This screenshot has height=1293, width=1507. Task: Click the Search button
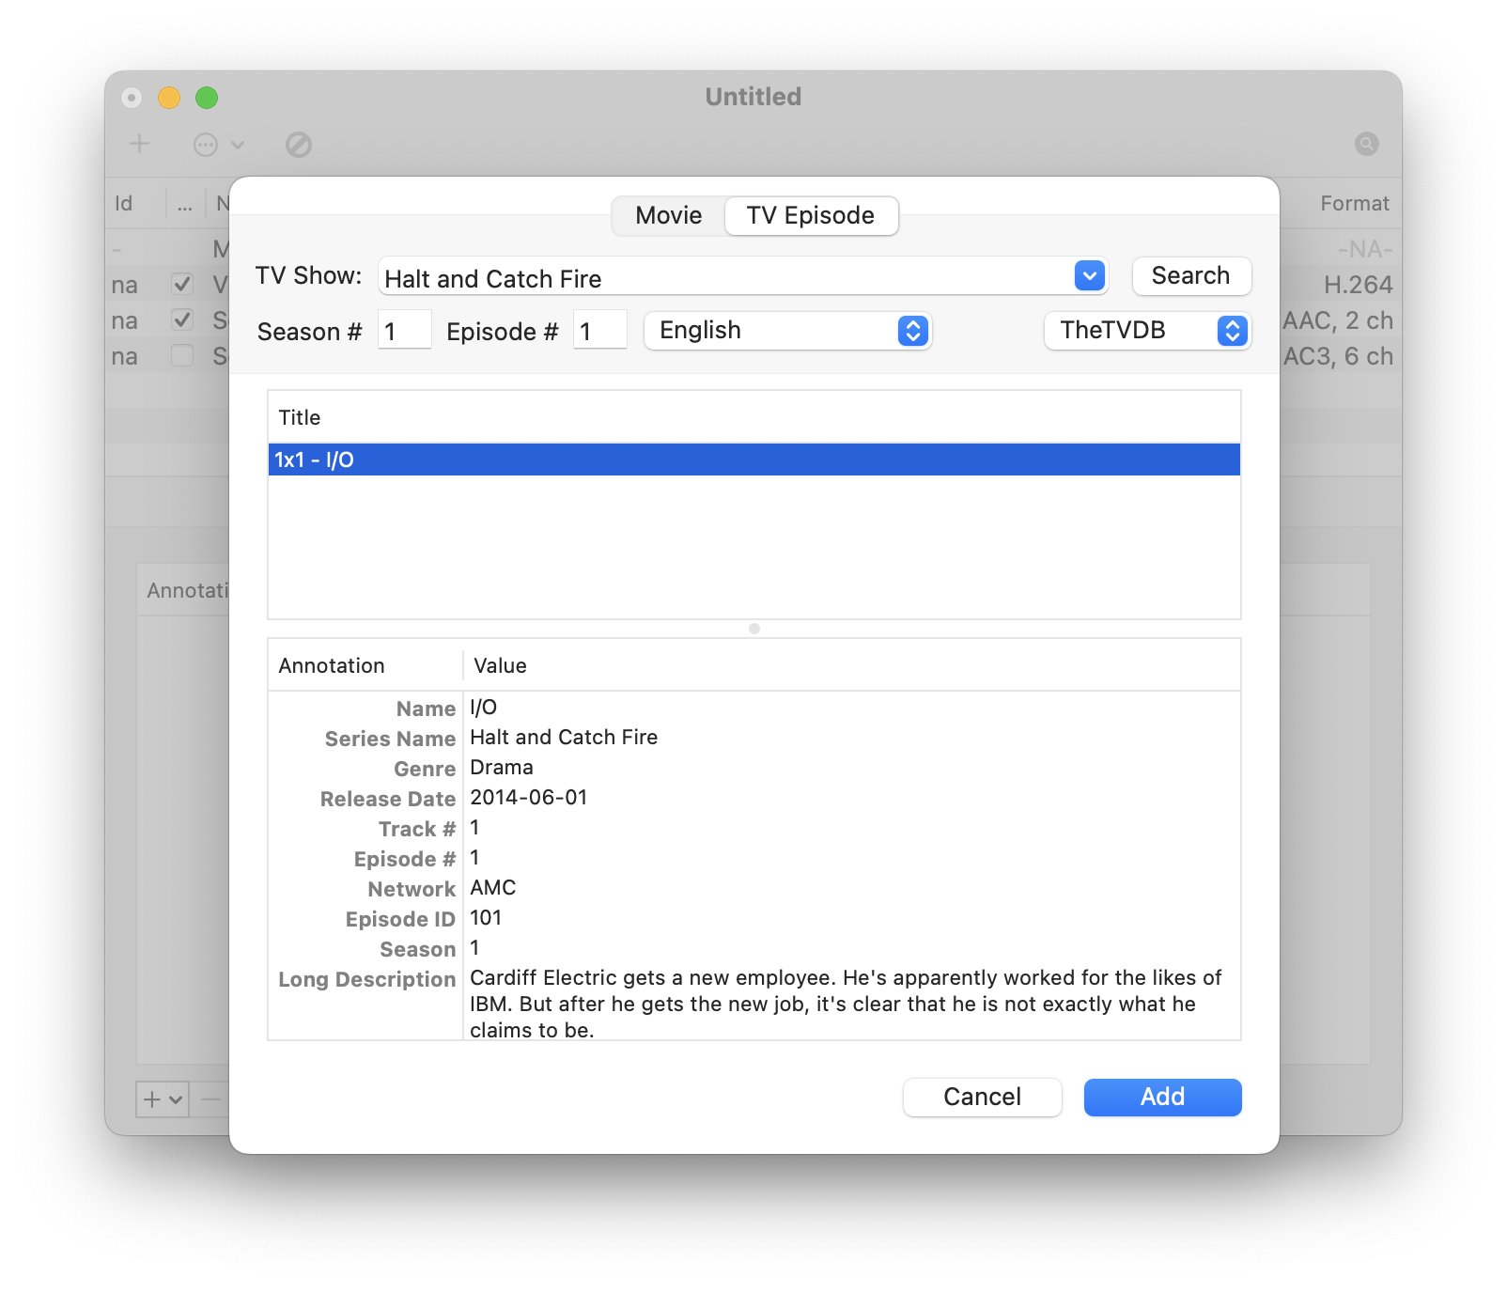coord(1190,276)
